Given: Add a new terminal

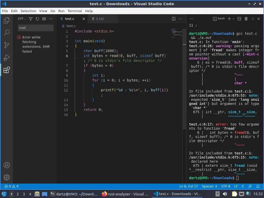Looking at the screenshot, I should pyautogui.click(x=229, y=19).
